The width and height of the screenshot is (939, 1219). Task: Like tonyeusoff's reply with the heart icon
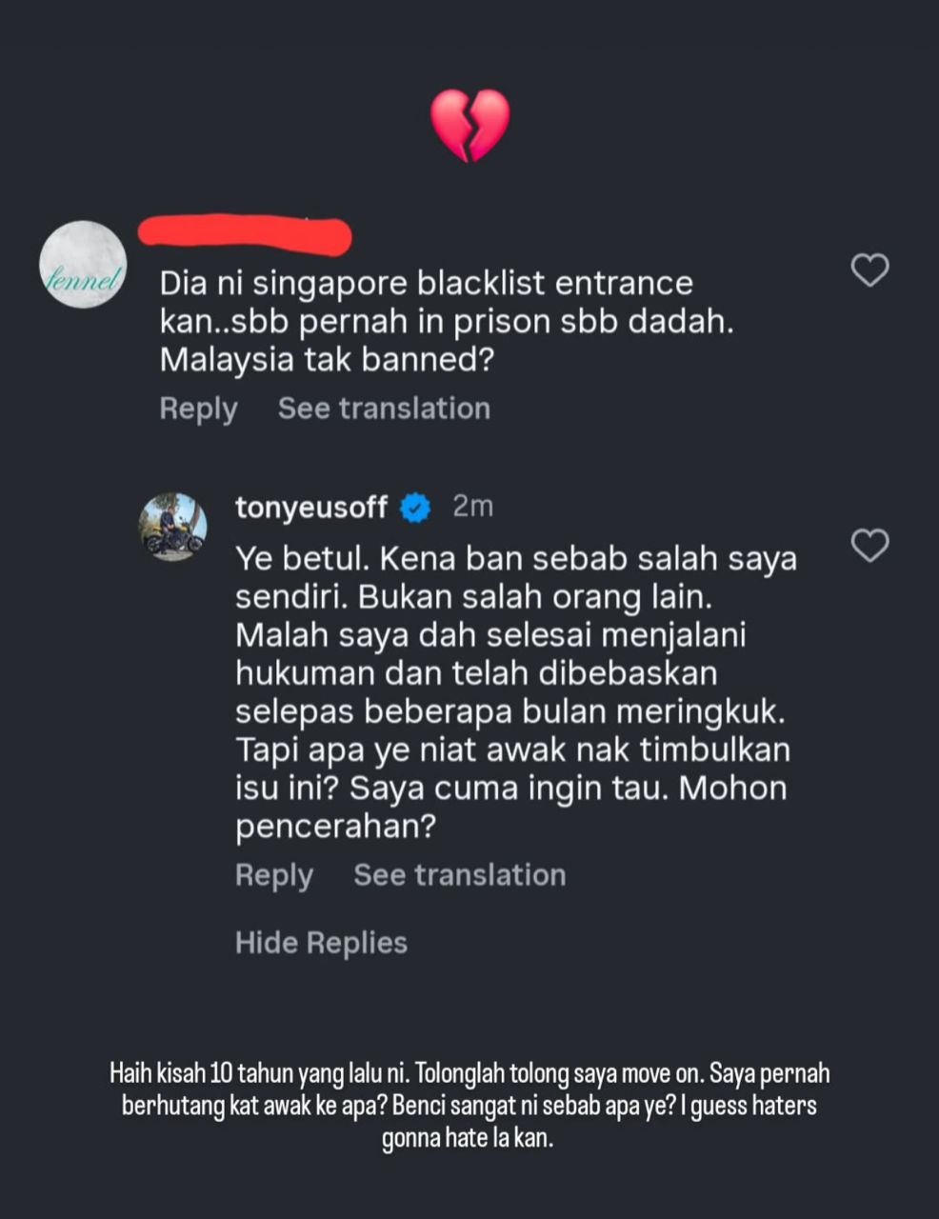pyautogui.click(x=869, y=546)
